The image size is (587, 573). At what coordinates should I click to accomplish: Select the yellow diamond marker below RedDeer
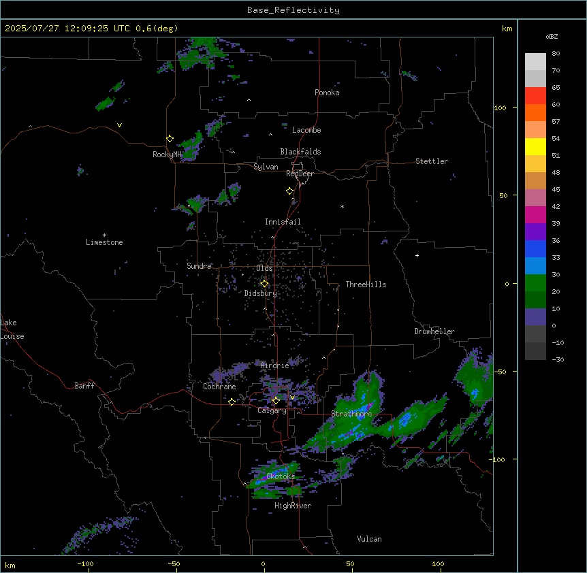point(290,191)
